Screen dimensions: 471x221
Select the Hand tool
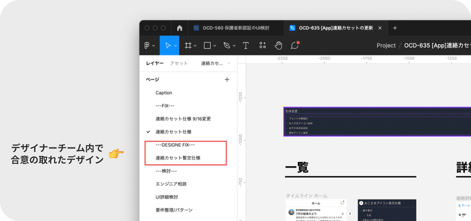278,45
